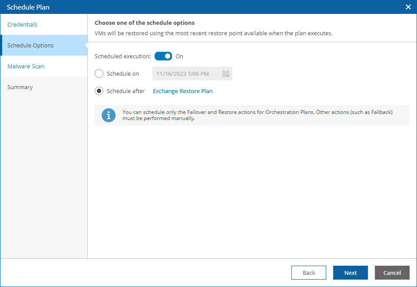417x287 pixels.
Task: Open the Malware Scan step
Action: click(26, 66)
